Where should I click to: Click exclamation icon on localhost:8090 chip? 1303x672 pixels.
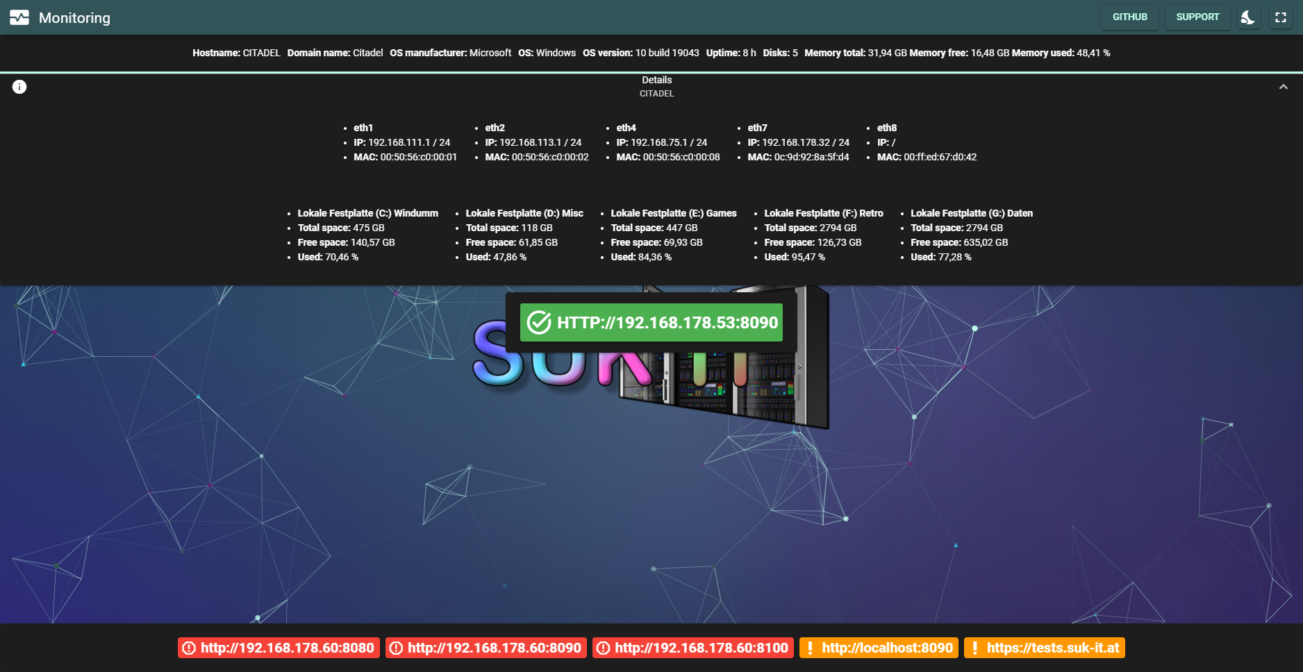pyautogui.click(x=810, y=648)
